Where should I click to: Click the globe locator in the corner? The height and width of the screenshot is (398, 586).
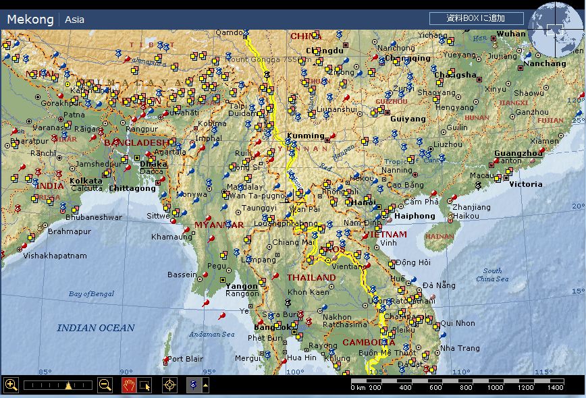pos(556,29)
